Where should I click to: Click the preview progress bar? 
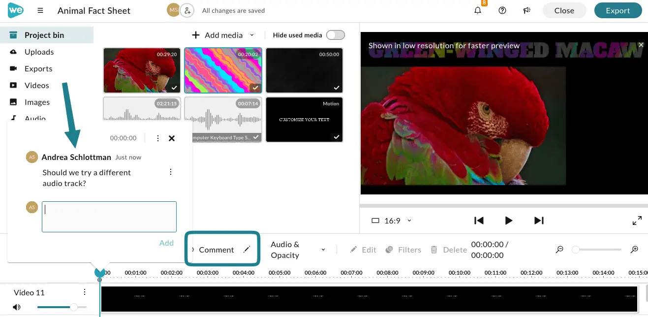coord(504,205)
